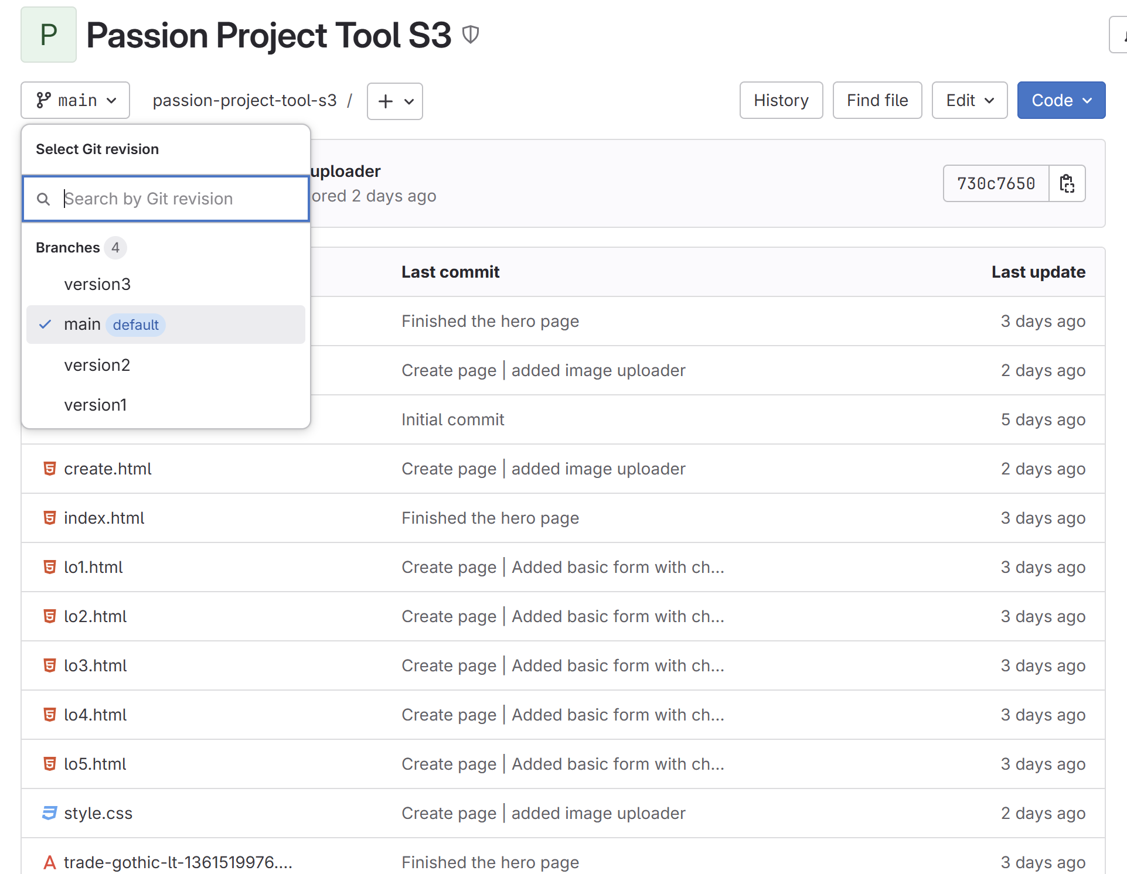Click the project visibility shield icon
Viewport: 1127px width, 874px height.
pos(471,35)
